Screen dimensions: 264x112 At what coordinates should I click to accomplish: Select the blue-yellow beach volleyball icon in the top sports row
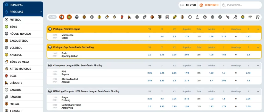pos(243,17)
